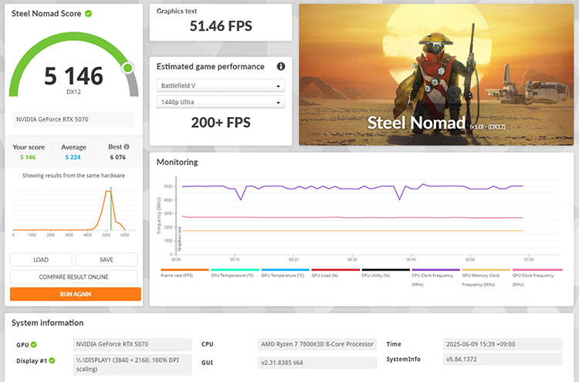Click the AMD Ryzen 7 7800X3D CPU field
The image size is (579, 382).
(x=317, y=344)
